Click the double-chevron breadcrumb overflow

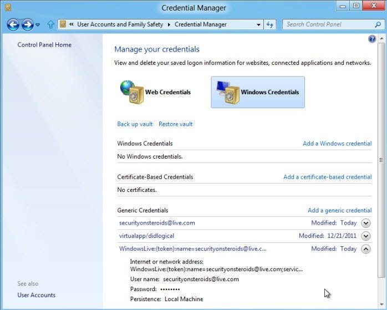tap(72, 24)
